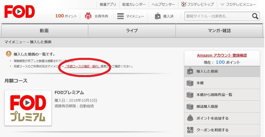
Task: Click the books icon beside 本棚から削除作品一覧
Action: point(190,95)
